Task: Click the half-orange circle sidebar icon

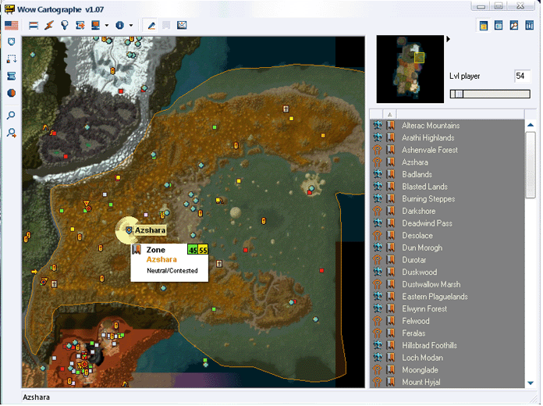Action: point(12,93)
